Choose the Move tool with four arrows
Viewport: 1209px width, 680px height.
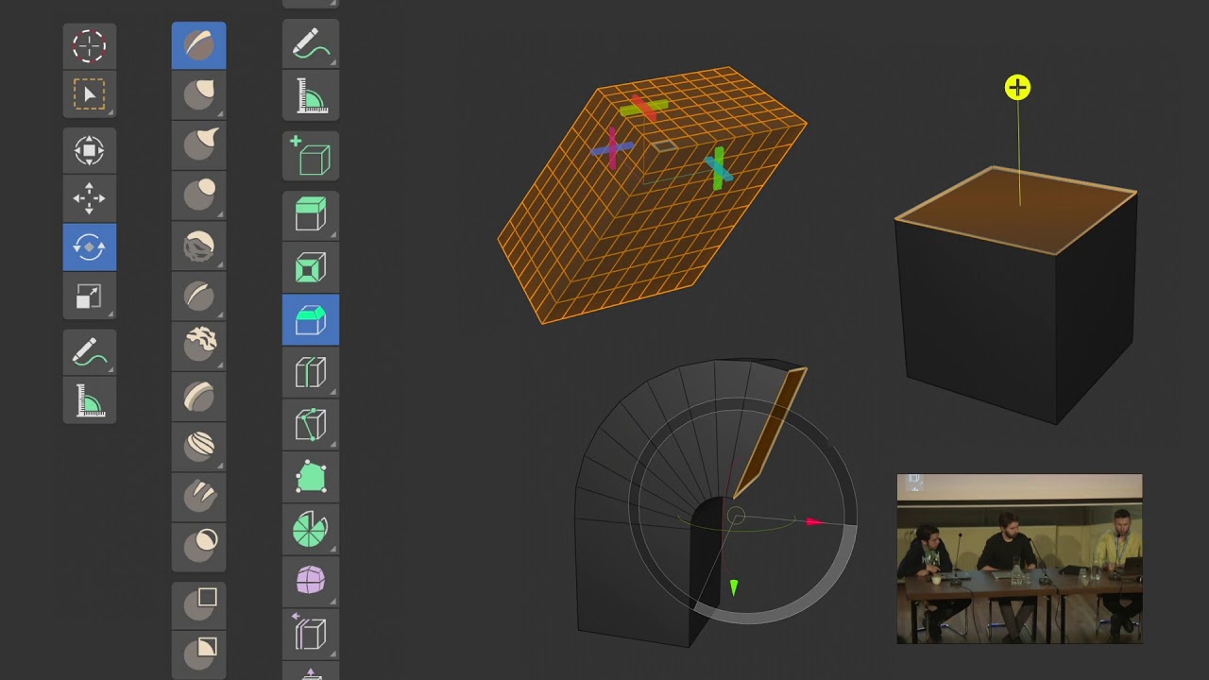[x=89, y=198]
